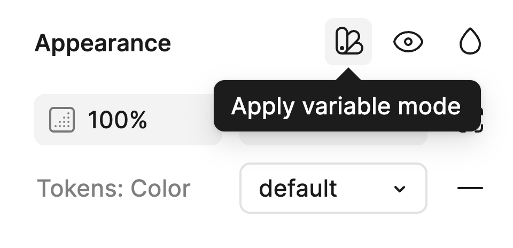Image resolution: width=513 pixels, height=248 pixels.
Task: Toggle layer visibility with the eye icon
Action: click(x=408, y=42)
